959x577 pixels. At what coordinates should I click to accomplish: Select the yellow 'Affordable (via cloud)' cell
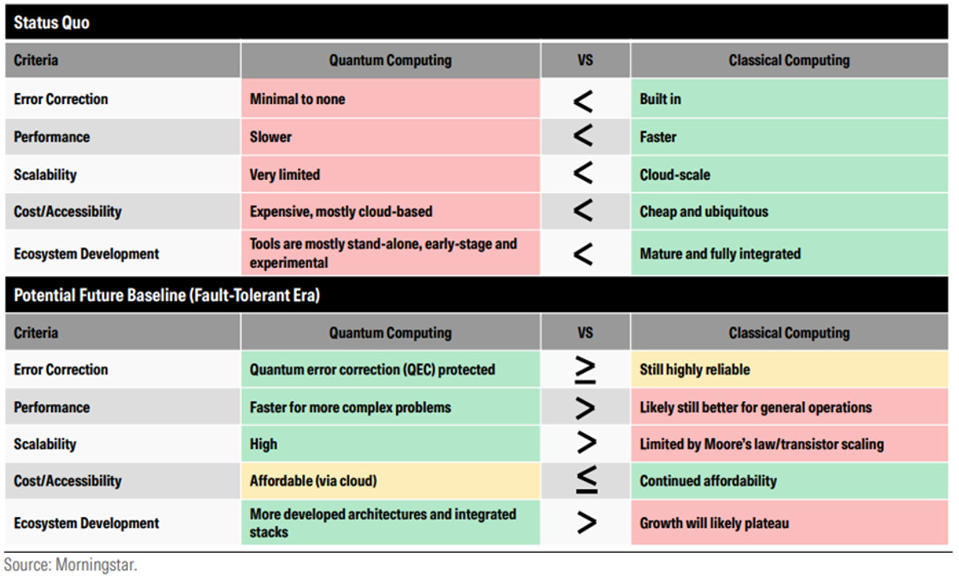(390, 481)
